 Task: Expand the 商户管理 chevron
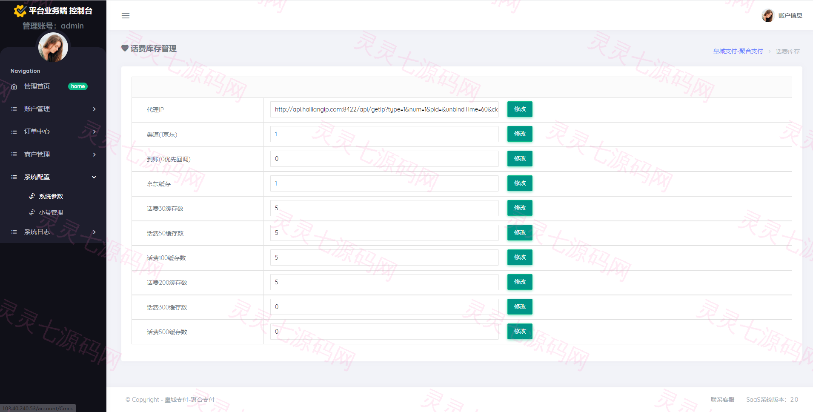(x=94, y=154)
